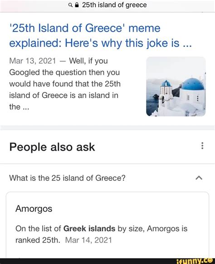Click the "Mar 13, 2021" result date
Screen dimensions: 215x264
32,61
